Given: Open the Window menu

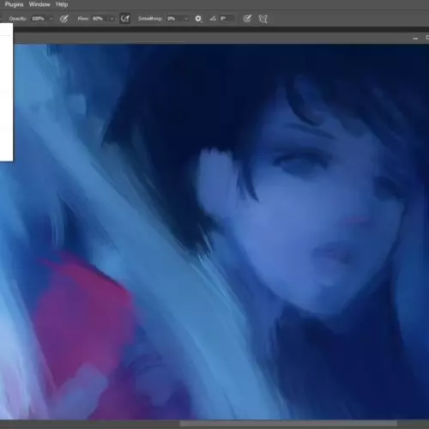Looking at the screenshot, I should point(39,4).
